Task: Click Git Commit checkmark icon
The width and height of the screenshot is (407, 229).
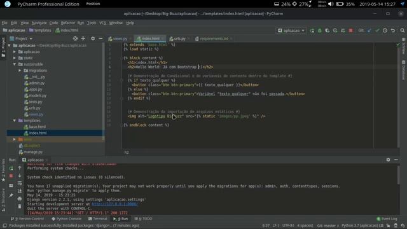Action: (377, 31)
